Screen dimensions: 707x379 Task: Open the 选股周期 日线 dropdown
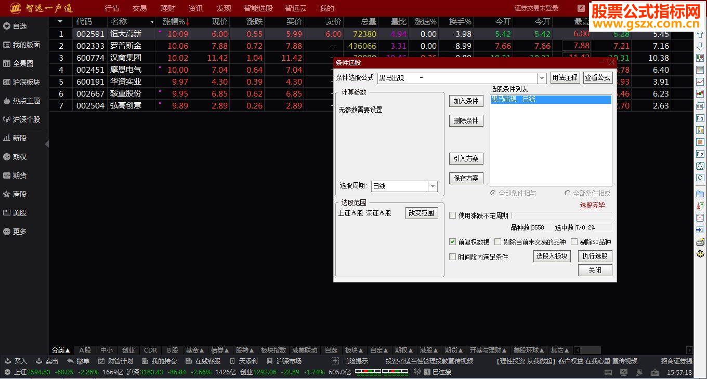pos(433,186)
